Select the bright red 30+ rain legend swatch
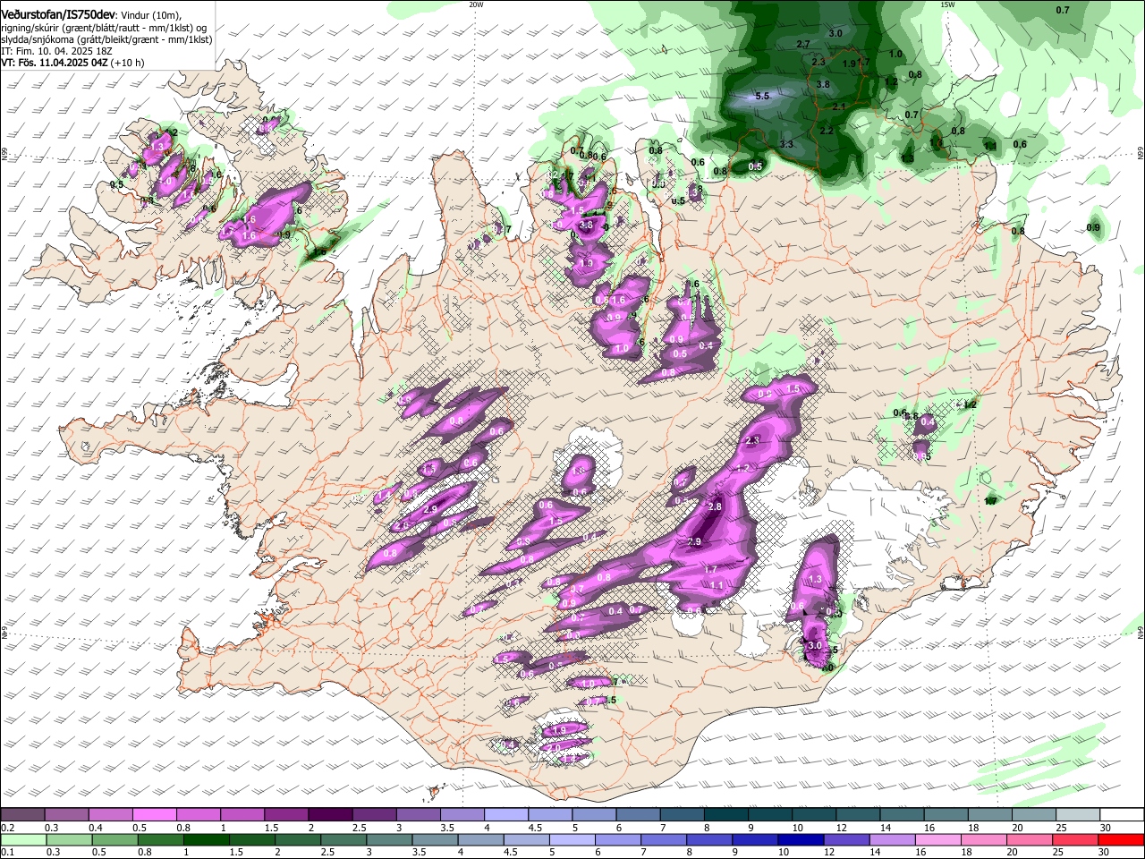The width and height of the screenshot is (1145, 859). tap(1120, 839)
